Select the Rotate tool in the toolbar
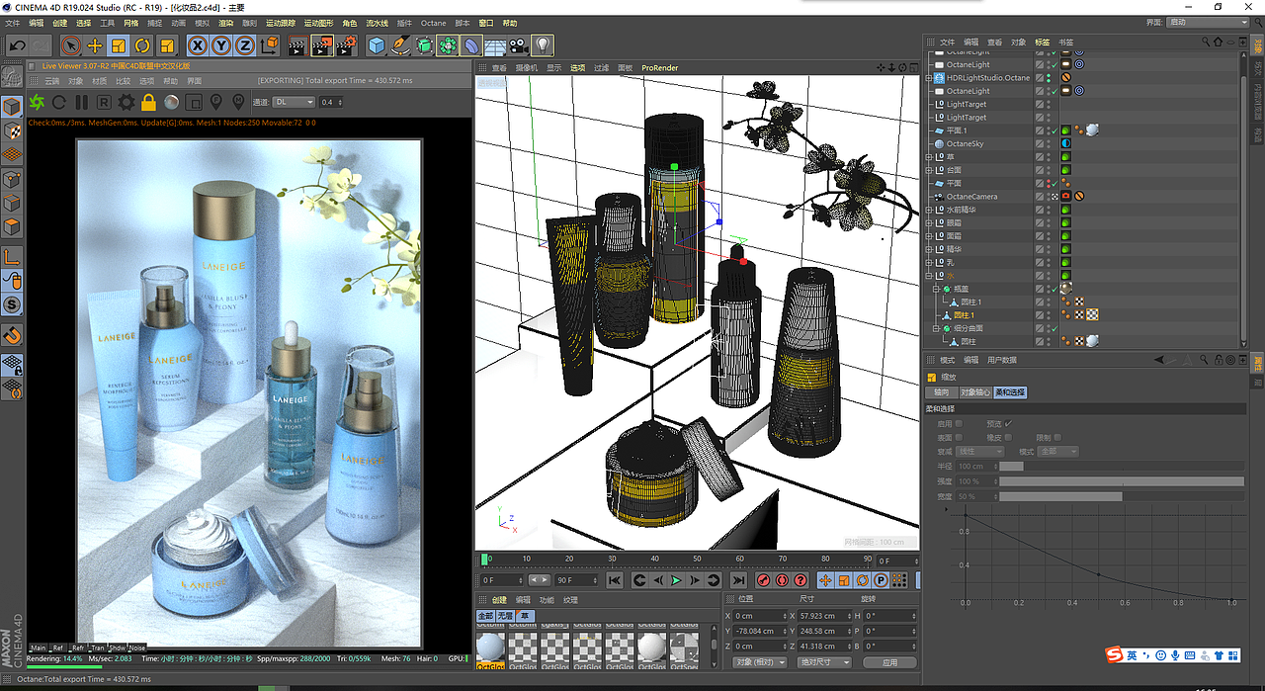1265x691 pixels. [143, 45]
